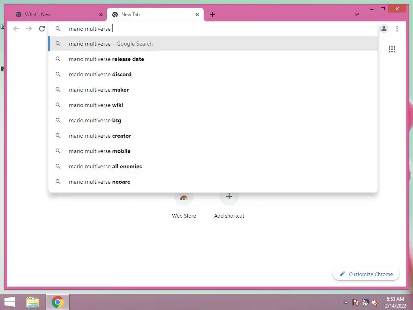413x310 pixels.
Task: Close the New Tab tab
Action: (197, 15)
